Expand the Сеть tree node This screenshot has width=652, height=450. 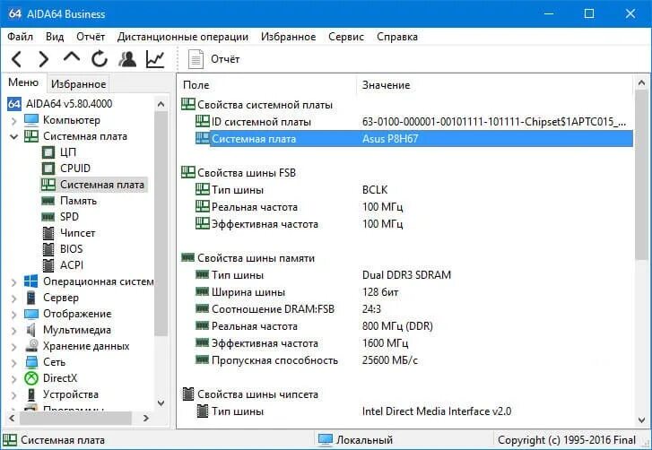coord(14,363)
